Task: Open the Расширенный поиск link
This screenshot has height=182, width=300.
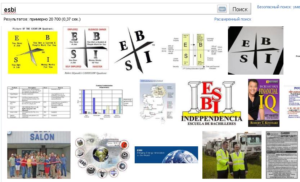Action: 233,19
